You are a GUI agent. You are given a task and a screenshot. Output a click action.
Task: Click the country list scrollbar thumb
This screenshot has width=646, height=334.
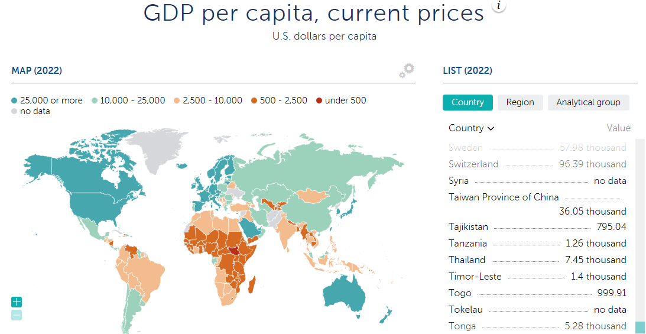click(640, 327)
